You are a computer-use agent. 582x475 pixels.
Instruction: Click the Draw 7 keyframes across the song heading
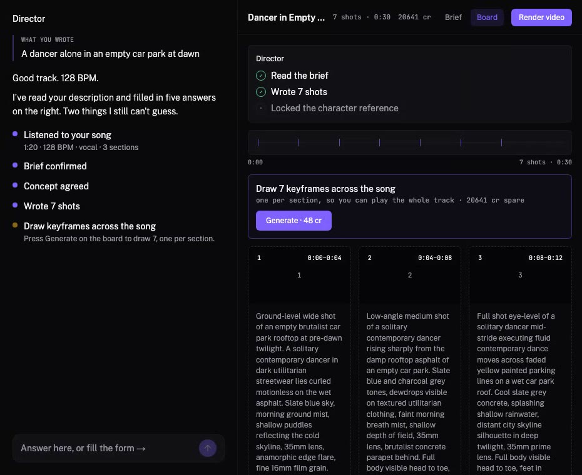325,189
